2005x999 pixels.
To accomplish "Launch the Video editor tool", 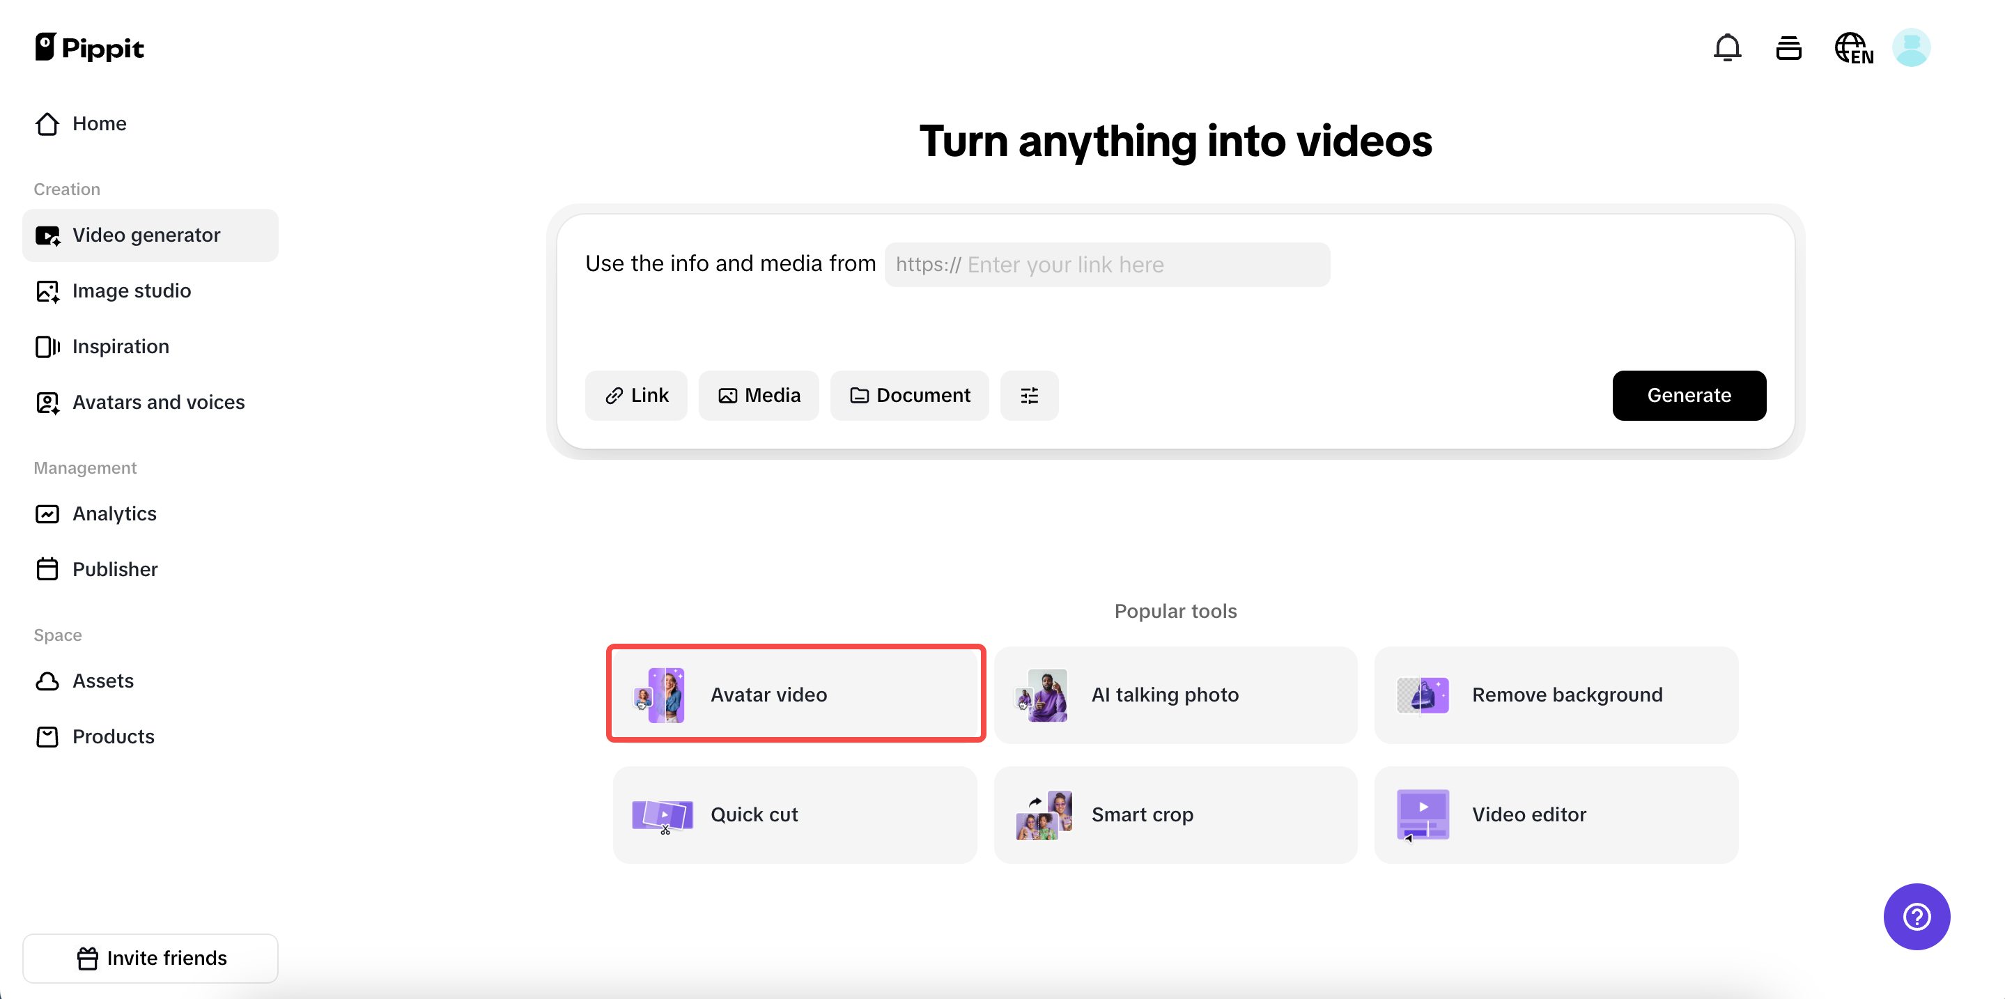I will coord(1555,814).
